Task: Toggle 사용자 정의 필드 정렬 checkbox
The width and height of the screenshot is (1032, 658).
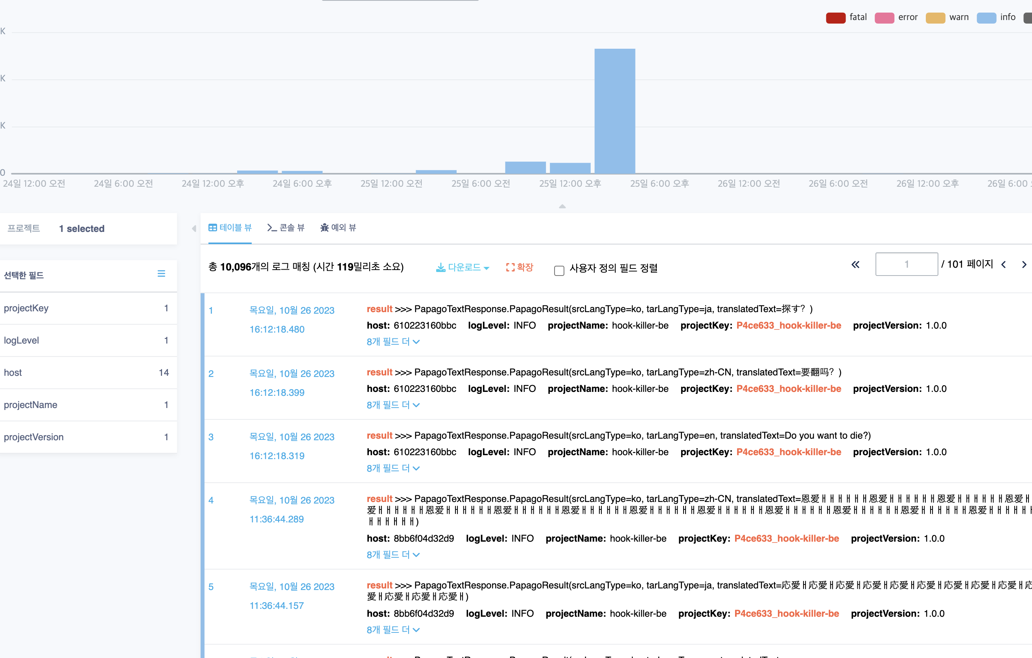Action: pyautogui.click(x=559, y=270)
